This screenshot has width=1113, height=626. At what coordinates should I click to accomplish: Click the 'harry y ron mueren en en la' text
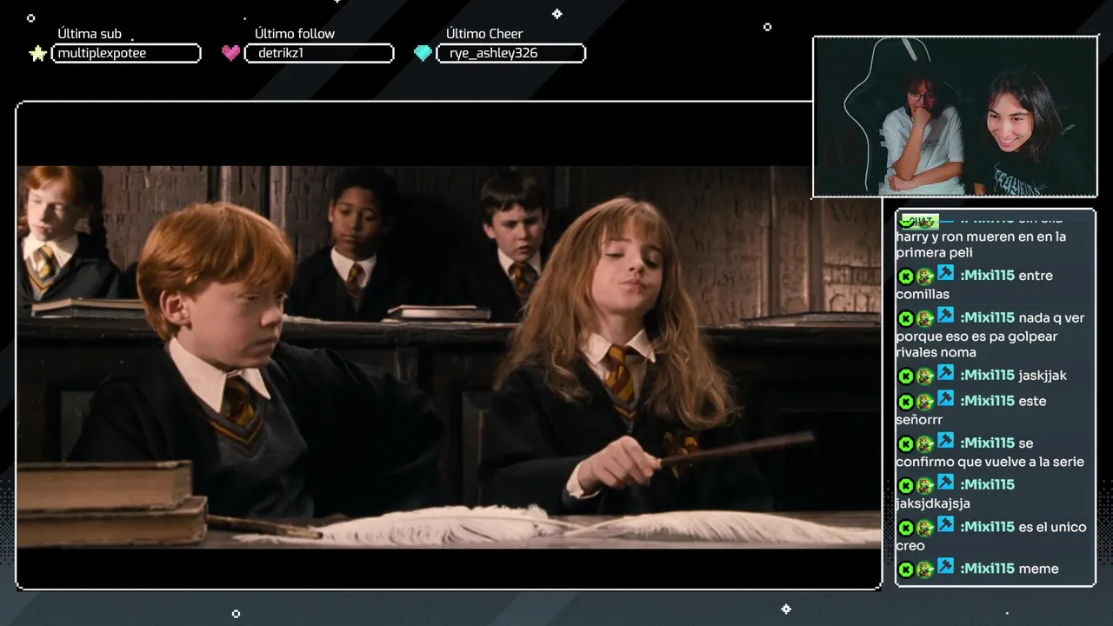(x=981, y=236)
